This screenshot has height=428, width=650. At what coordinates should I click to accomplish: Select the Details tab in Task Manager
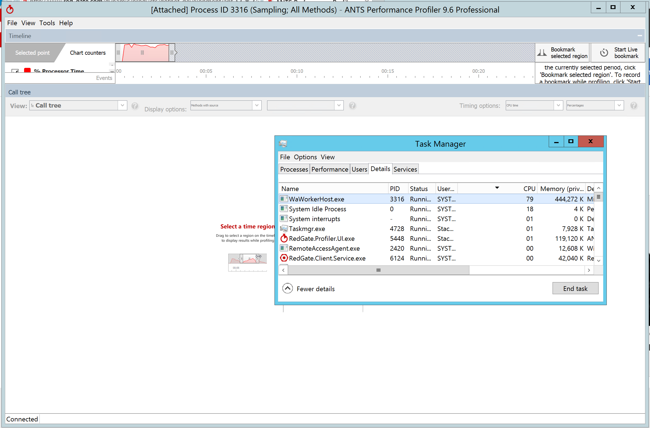380,169
